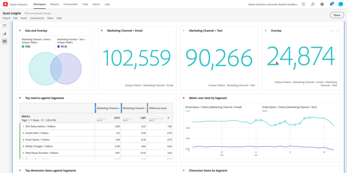Open the Visualizations bar chart icon
Image resolution: width=347 pixels, height=173 pixels.
pyautogui.click(x=5, y=34)
